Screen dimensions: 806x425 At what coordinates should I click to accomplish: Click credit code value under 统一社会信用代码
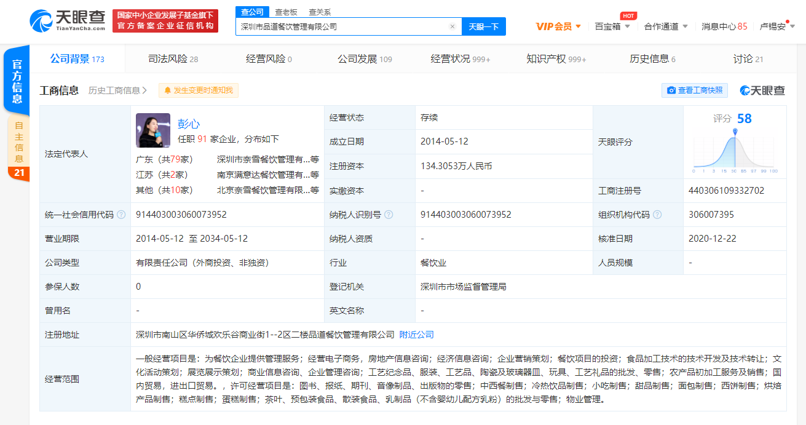[x=181, y=215]
